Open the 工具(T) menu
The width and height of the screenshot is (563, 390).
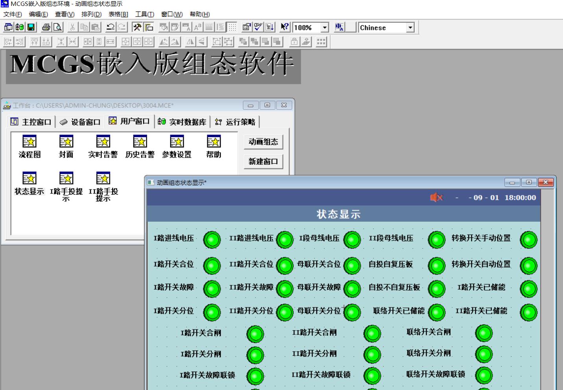(x=144, y=14)
